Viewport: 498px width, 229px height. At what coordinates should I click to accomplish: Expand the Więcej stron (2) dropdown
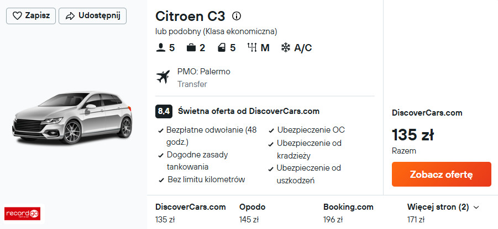tap(443, 207)
